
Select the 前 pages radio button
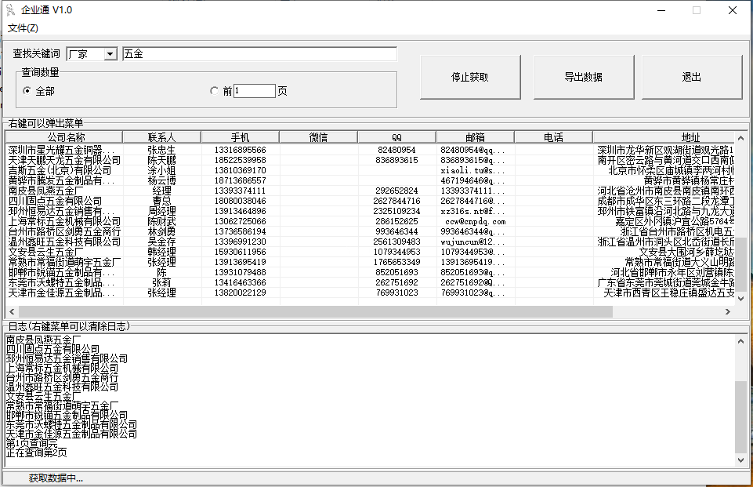(x=215, y=91)
